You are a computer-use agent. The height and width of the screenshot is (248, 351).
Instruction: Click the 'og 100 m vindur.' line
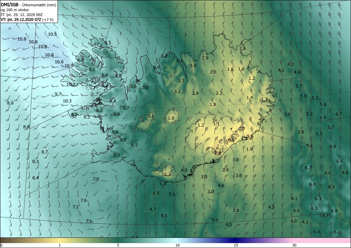point(15,10)
